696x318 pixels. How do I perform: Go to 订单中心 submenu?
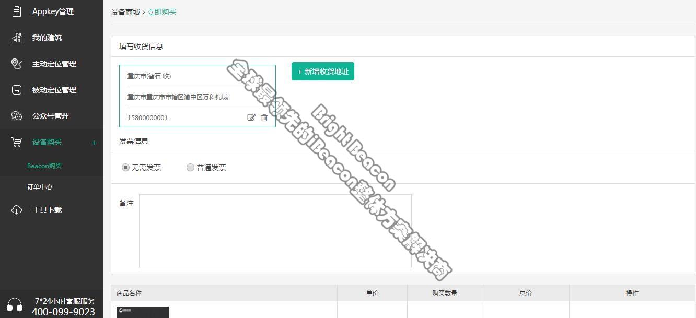point(40,186)
